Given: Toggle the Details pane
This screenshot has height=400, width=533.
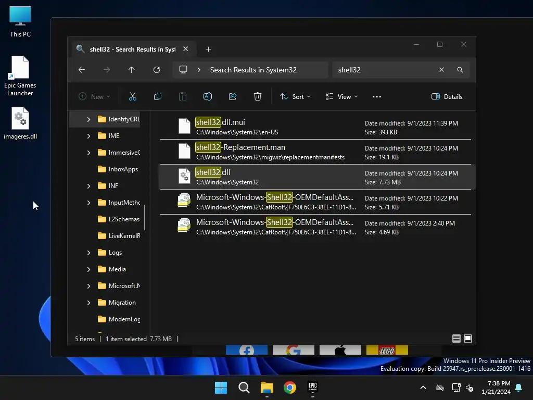Looking at the screenshot, I should 447,96.
